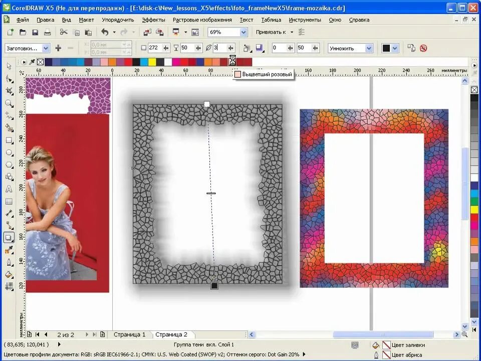Viewport: 481px width, 361px height.
Task: Click the shadow feathering direction button
Action: pyautogui.click(x=247, y=48)
